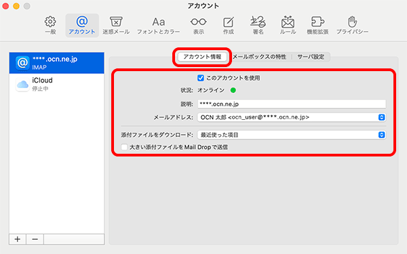Open the 迷惑メール junk mail pane
Viewport: 407px width, 254px height.
[x=116, y=26]
